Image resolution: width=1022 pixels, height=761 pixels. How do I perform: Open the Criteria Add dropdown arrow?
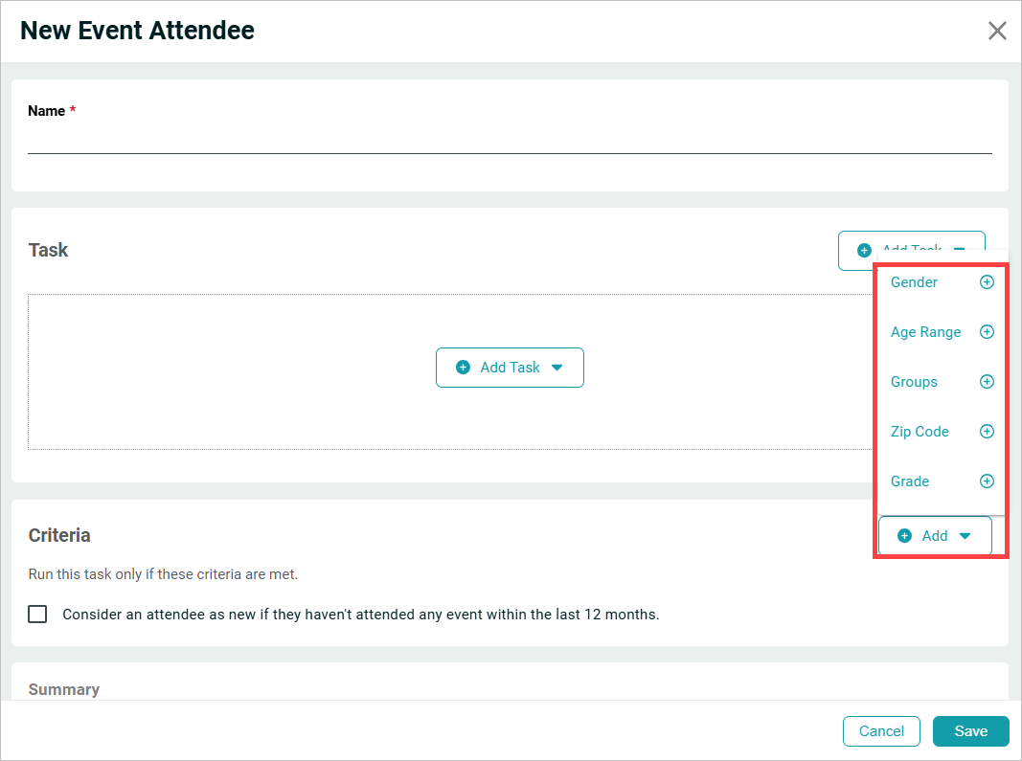coord(965,536)
